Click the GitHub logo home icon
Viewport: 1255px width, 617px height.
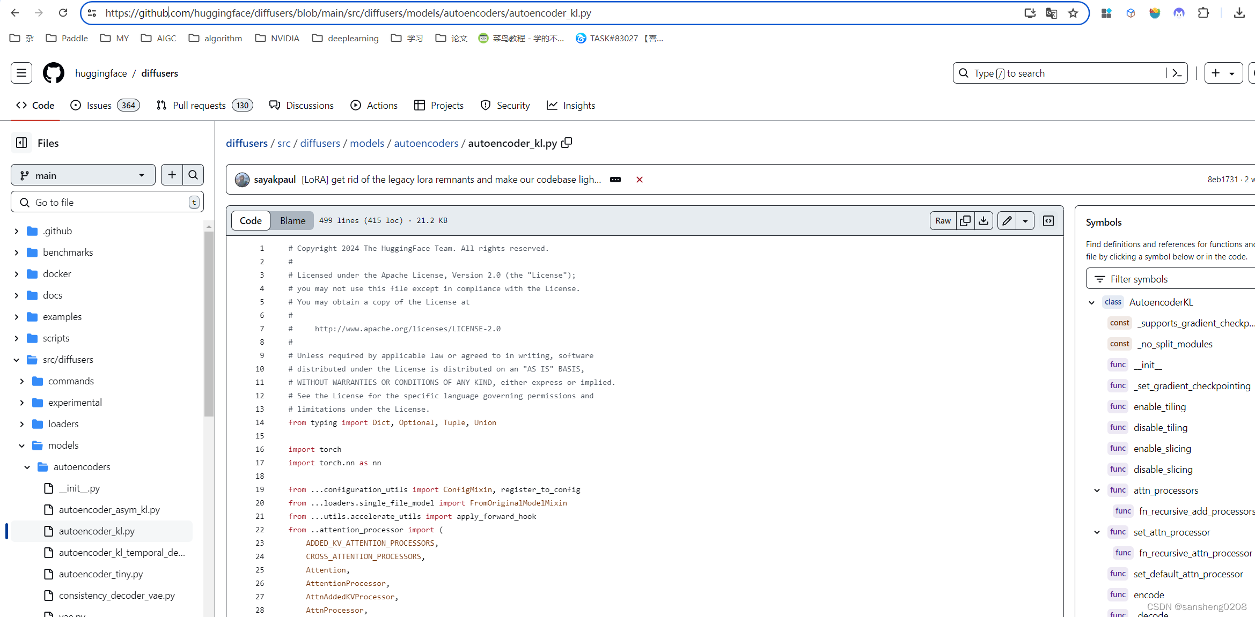click(54, 73)
